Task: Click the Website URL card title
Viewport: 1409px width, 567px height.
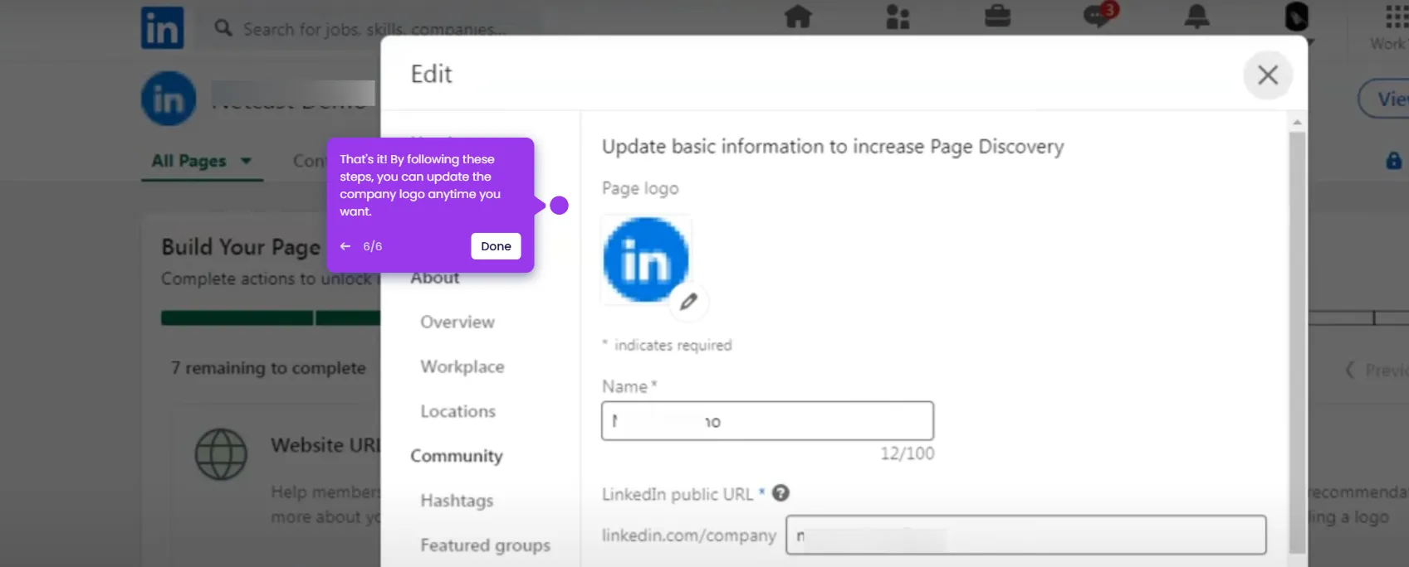Action: (x=325, y=445)
